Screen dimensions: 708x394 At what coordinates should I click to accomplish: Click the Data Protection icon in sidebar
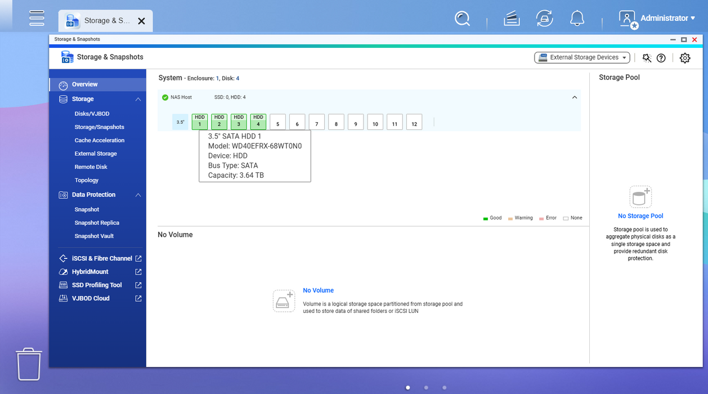point(63,195)
